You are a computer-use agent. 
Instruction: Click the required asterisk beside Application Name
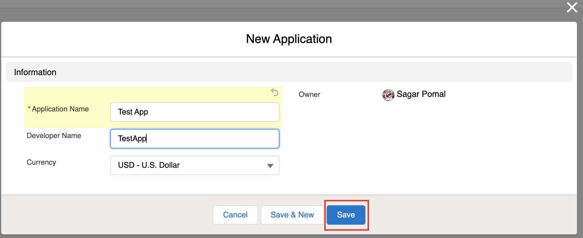[29, 108]
